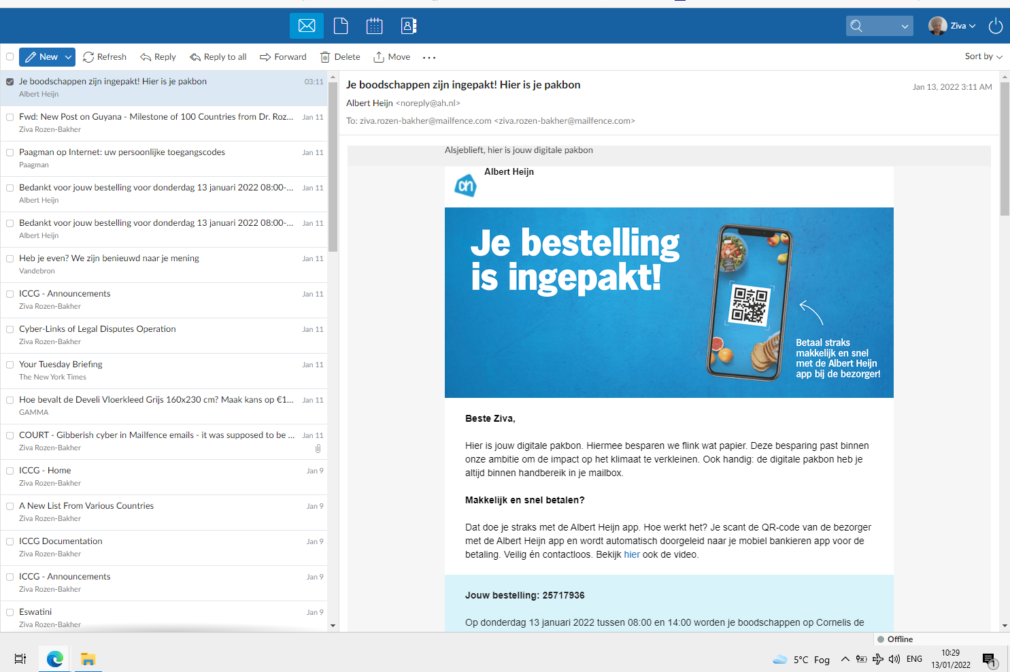This screenshot has width=1010, height=672.
Task: Open the ICCG Documentation email
Action: tap(164, 548)
